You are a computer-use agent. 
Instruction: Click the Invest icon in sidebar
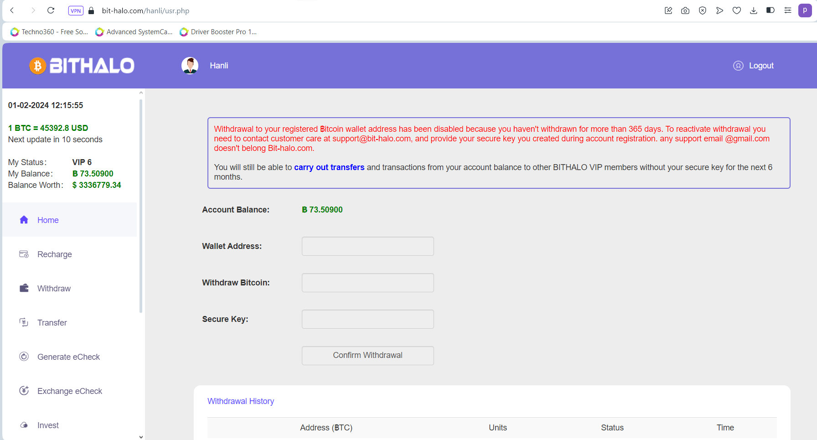tap(24, 425)
